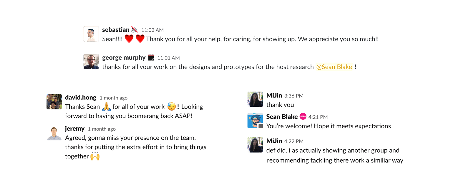471x184 pixels.
Task: Open david.hong's username
Action: pos(81,97)
